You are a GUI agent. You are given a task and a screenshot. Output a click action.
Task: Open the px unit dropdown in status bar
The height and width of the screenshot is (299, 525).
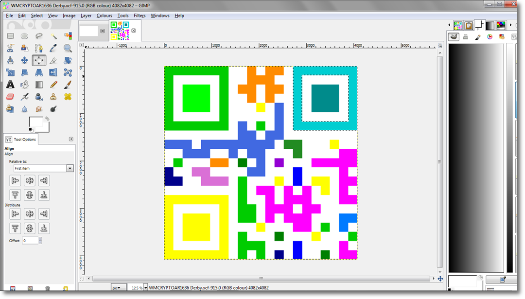[x=119, y=288]
